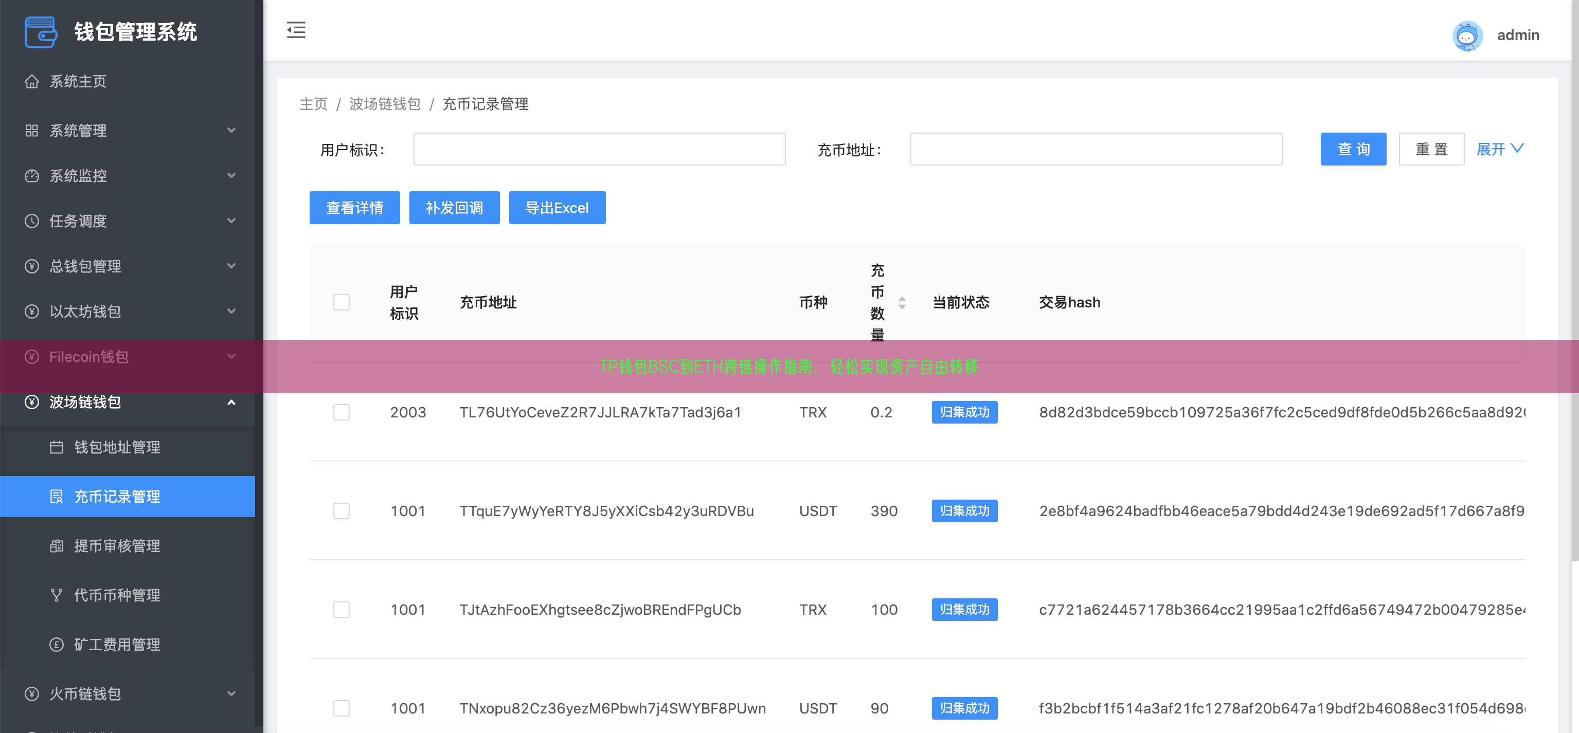
Task: Check the row with address TTquE7yWyYeRTY8J5yXXiCsb42y3uRDVBu
Action: 342,511
